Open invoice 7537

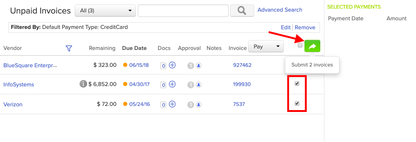tap(239, 104)
